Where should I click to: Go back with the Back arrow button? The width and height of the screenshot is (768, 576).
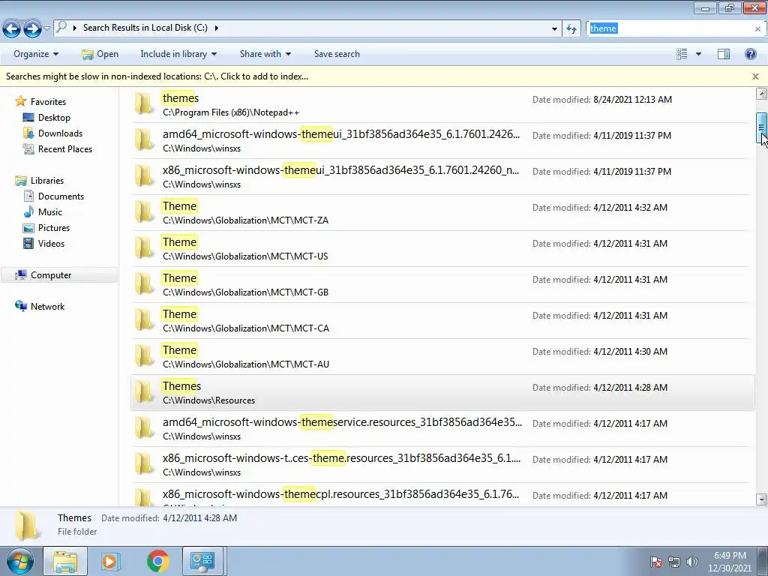(x=12, y=29)
